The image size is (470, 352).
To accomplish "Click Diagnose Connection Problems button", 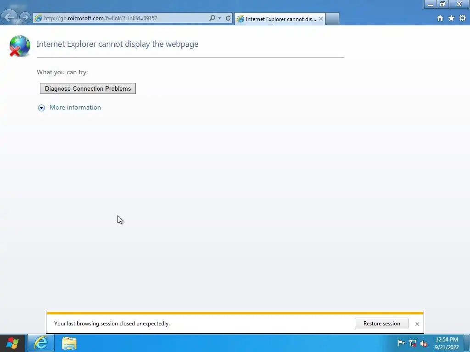I will tap(88, 88).
